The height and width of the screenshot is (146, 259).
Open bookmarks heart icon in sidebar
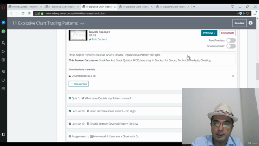click(3, 80)
